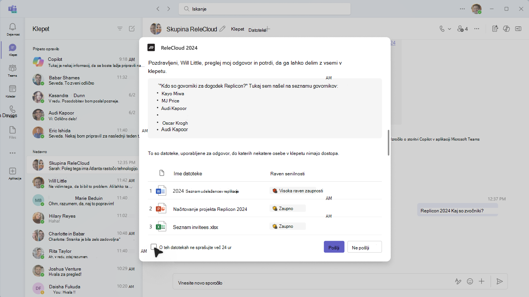The width and height of the screenshot is (529, 297).
Task: Toggle the side pane icon in chat header
Action: 518,29
